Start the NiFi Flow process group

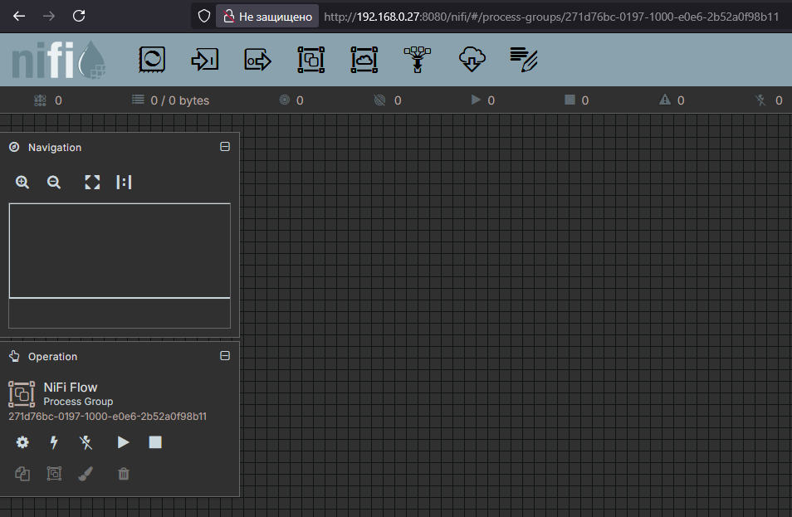tap(123, 442)
